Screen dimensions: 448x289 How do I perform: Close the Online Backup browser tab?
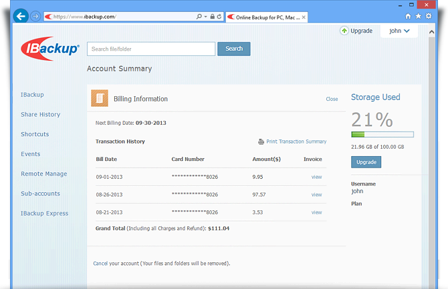pyautogui.click(x=304, y=17)
